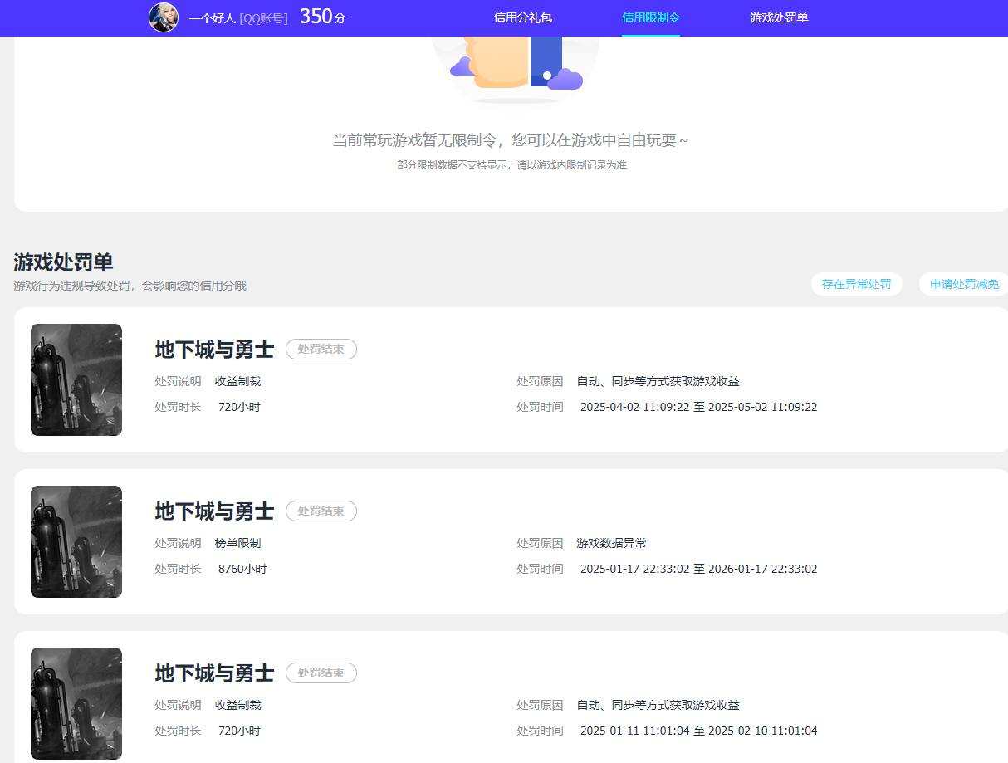Open game thumbnail of the 2025-04-02 penalty card
Image resolution: width=1008 pixels, height=763 pixels.
pos(76,379)
